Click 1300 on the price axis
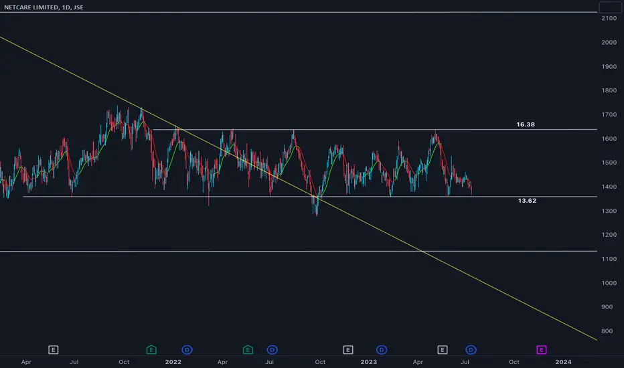This screenshot has width=624, height=368. (609, 211)
